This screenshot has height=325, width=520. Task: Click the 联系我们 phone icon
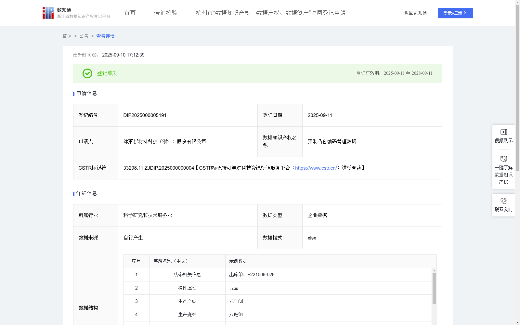504,201
